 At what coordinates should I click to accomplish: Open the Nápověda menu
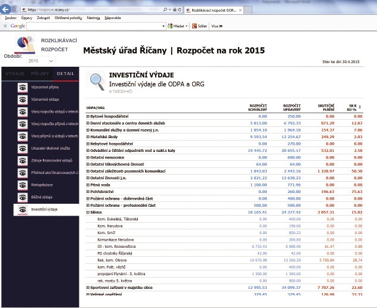113,18
